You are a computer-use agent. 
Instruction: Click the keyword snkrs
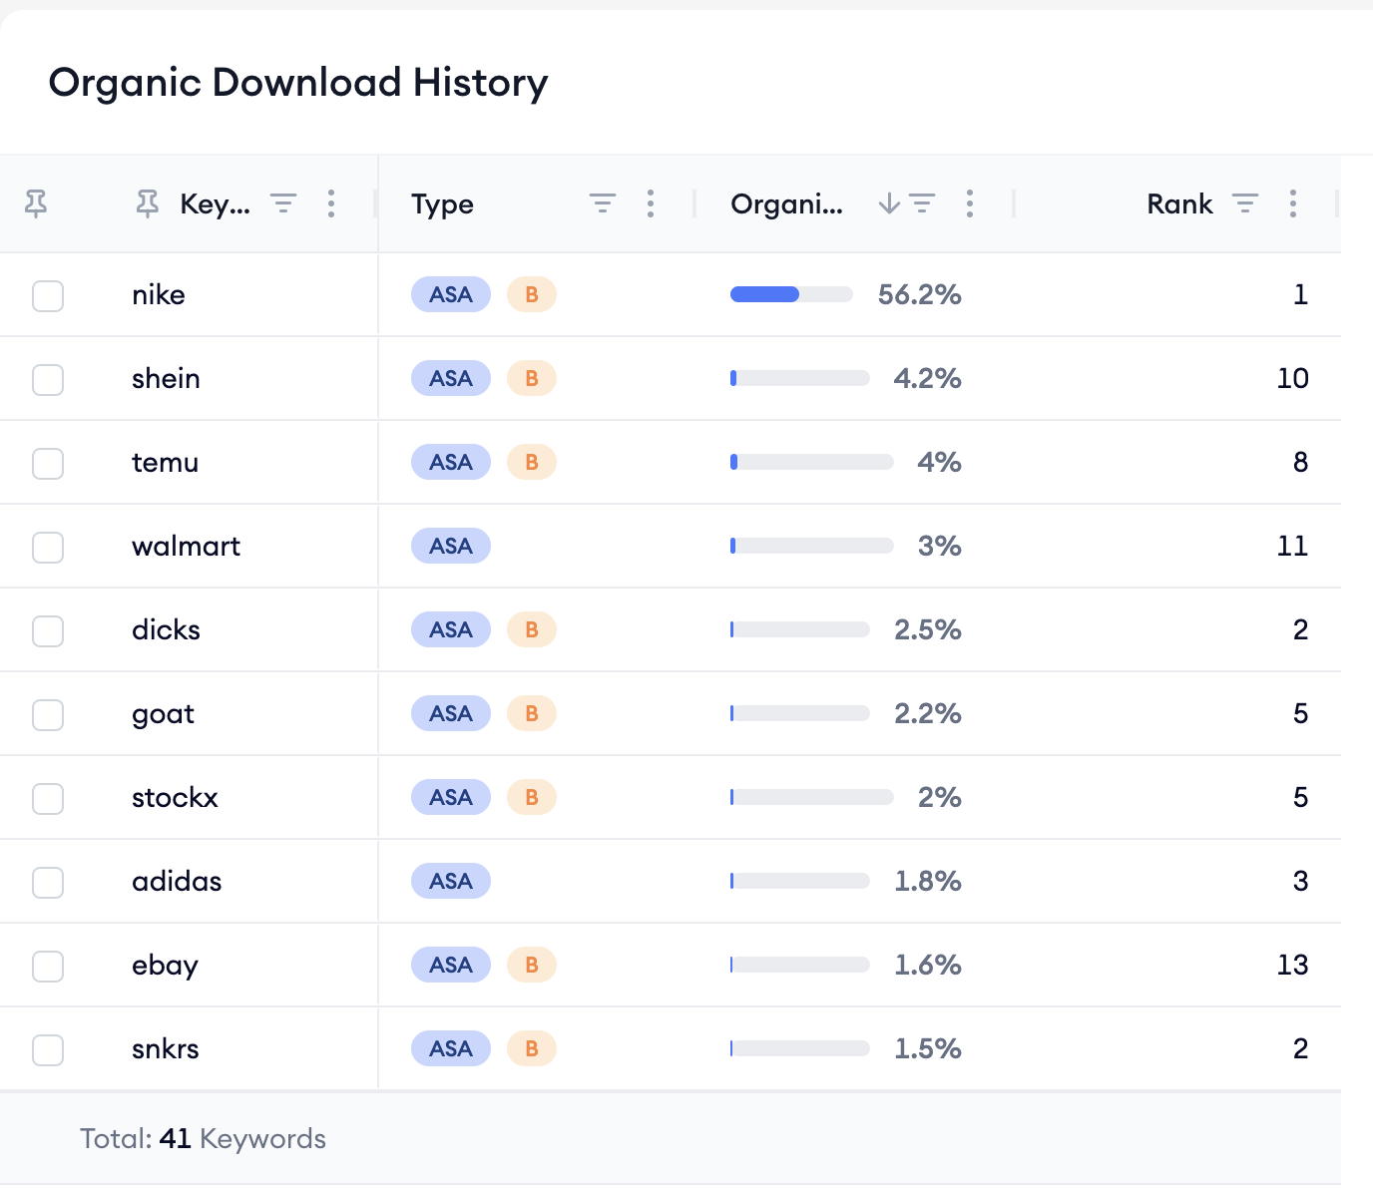coord(166,1048)
